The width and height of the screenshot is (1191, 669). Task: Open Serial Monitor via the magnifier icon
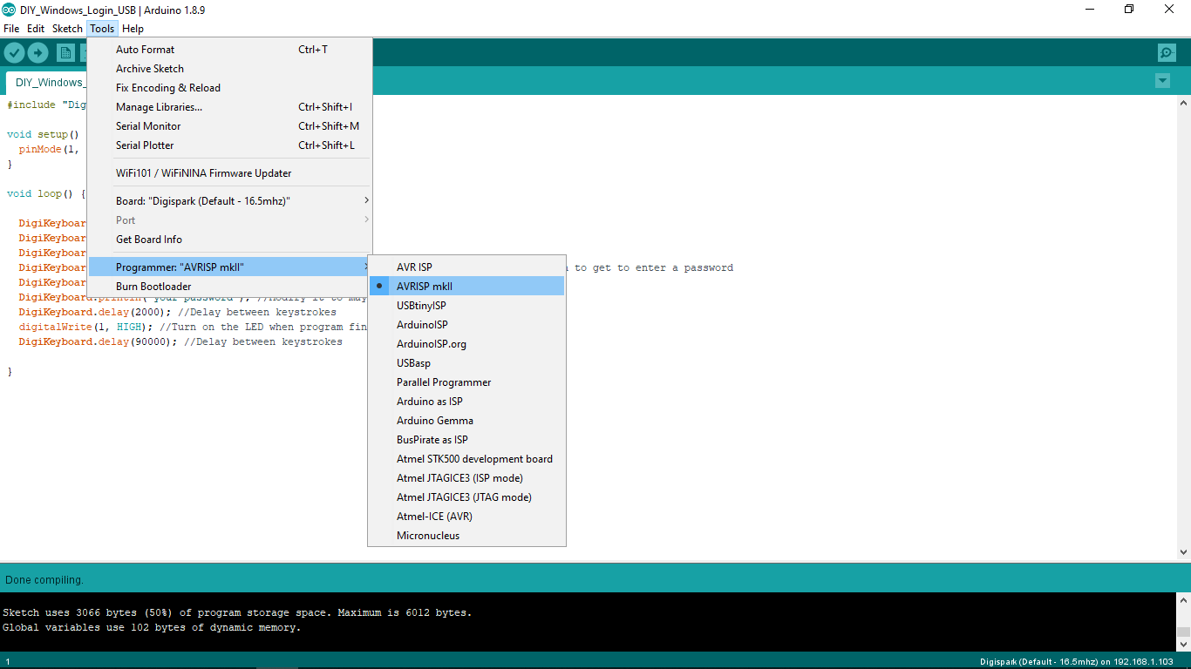(1167, 52)
